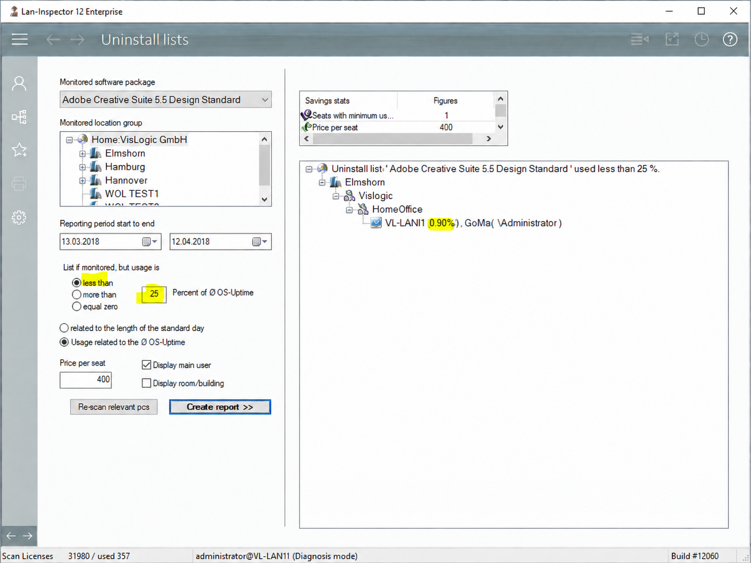The width and height of the screenshot is (751, 563).
Task: Click the export/share icon in header
Action: [672, 39]
